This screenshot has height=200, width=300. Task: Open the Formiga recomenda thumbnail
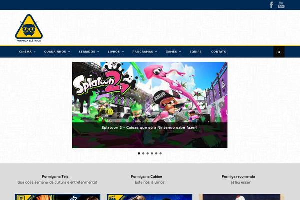point(241,197)
